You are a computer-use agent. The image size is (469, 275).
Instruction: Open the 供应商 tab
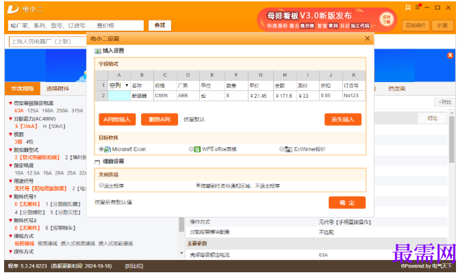pos(396,89)
